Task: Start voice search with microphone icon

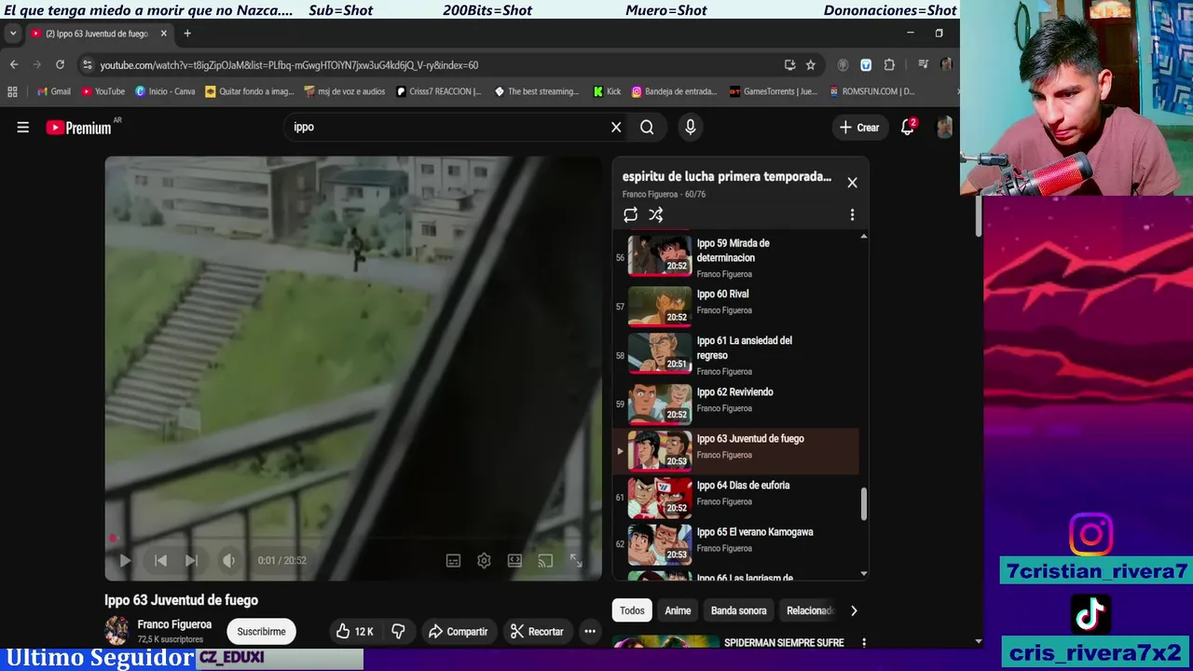Action: tap(691, 128)
